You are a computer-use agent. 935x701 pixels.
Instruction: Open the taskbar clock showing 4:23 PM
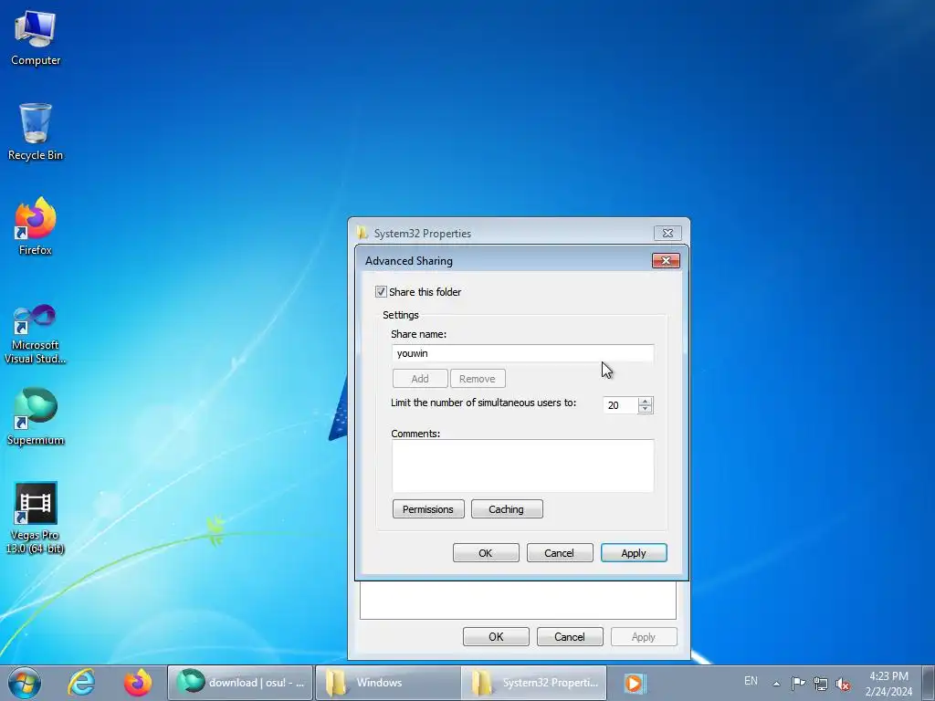coord(888,684)
